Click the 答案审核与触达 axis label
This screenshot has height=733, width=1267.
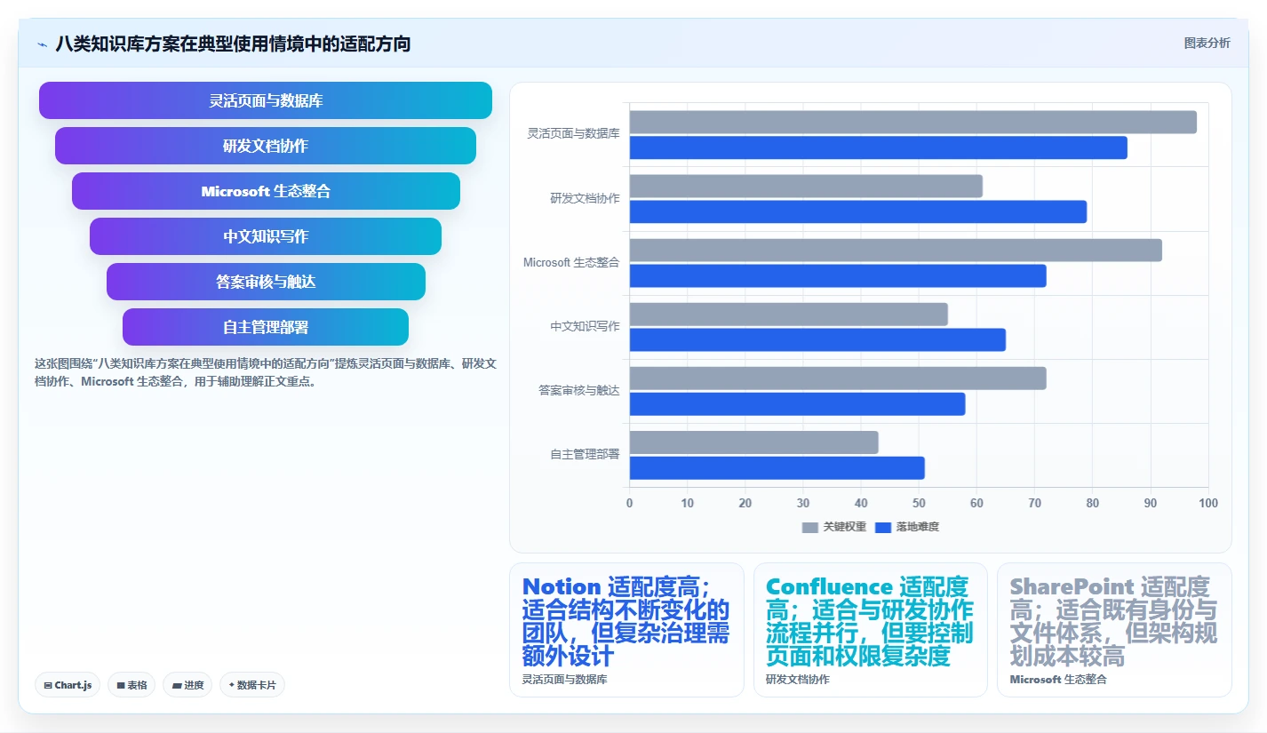[579, 390]
